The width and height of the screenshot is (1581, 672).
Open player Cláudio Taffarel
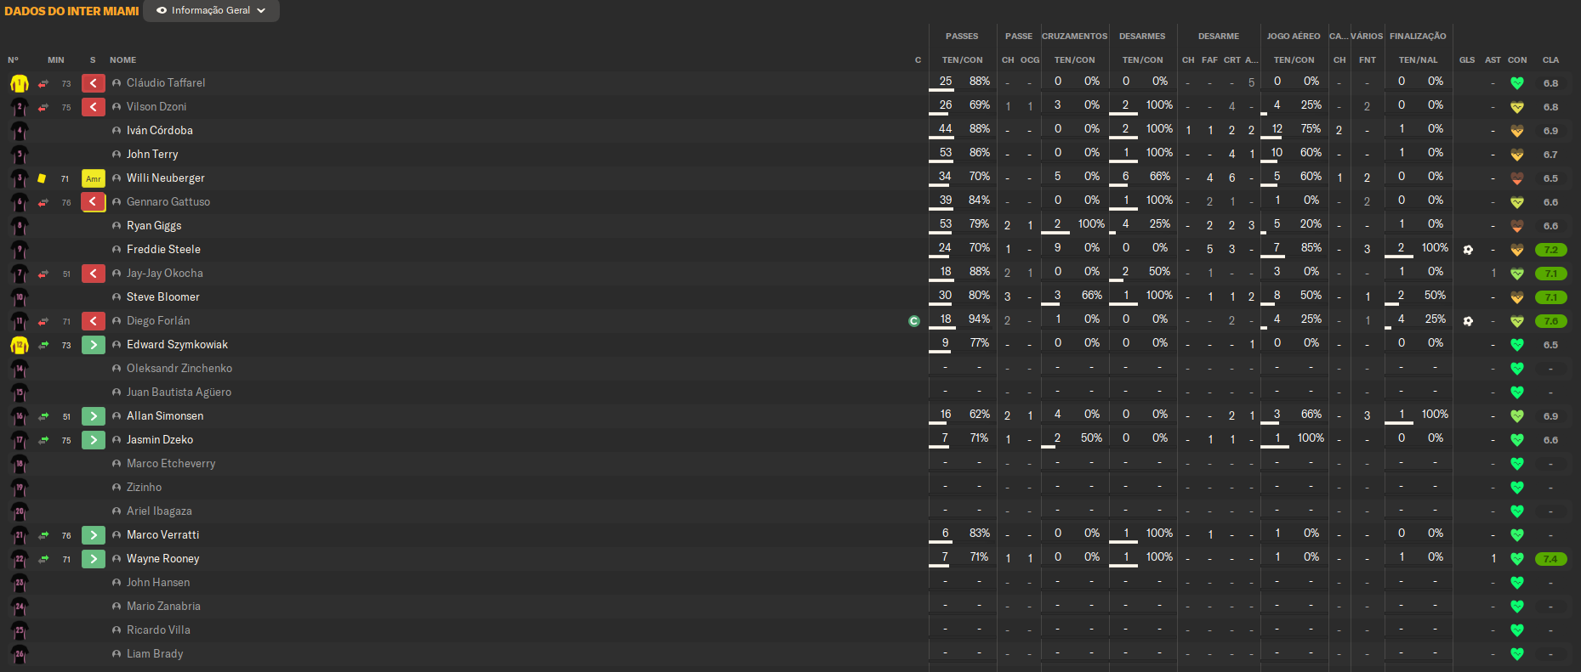click(166, 83)
